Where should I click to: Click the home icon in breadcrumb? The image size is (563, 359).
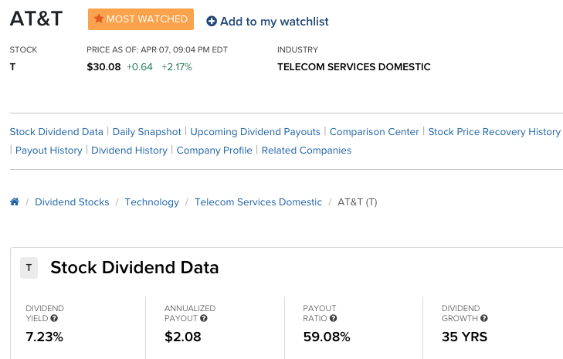click(15, 202)
